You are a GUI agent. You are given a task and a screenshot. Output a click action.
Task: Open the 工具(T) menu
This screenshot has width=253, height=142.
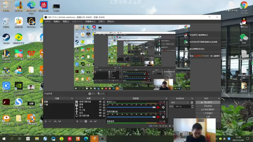102,21
